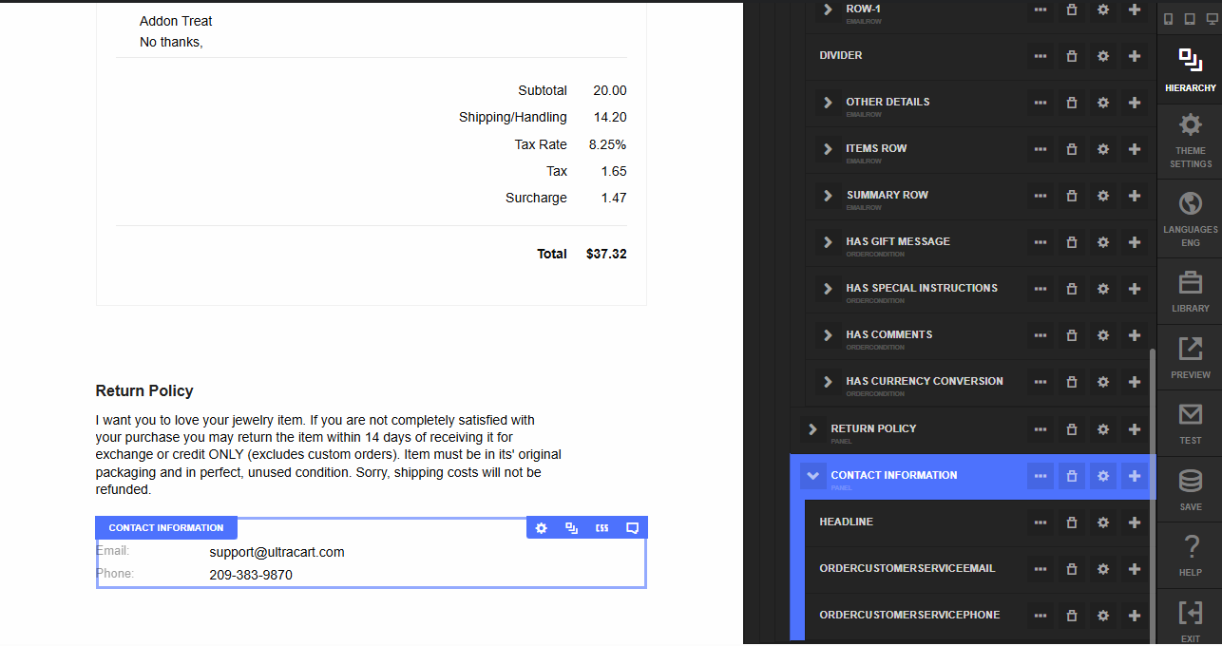This screenshot has width=1222, height=646.
Task: Open the Theme Settings panel
Action: [1190, 140]
